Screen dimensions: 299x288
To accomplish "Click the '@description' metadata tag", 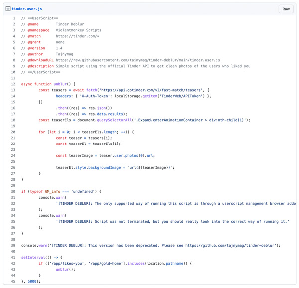I will pos(41,66).
